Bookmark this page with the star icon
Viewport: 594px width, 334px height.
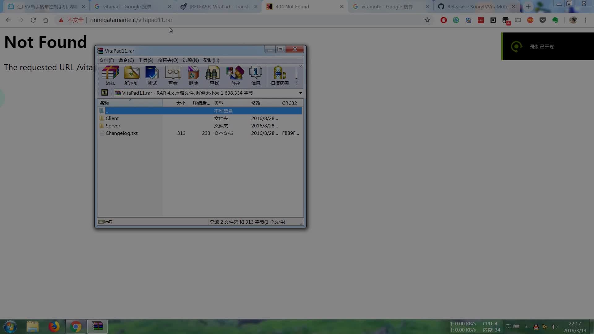click(427, 20)
